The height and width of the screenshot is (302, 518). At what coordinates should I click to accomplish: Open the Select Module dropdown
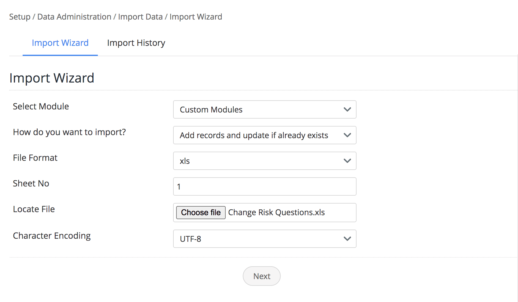click(265, 109)
